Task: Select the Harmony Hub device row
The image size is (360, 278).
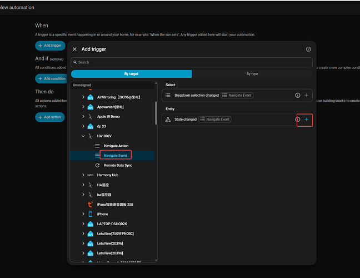Action: click(112, 175)
